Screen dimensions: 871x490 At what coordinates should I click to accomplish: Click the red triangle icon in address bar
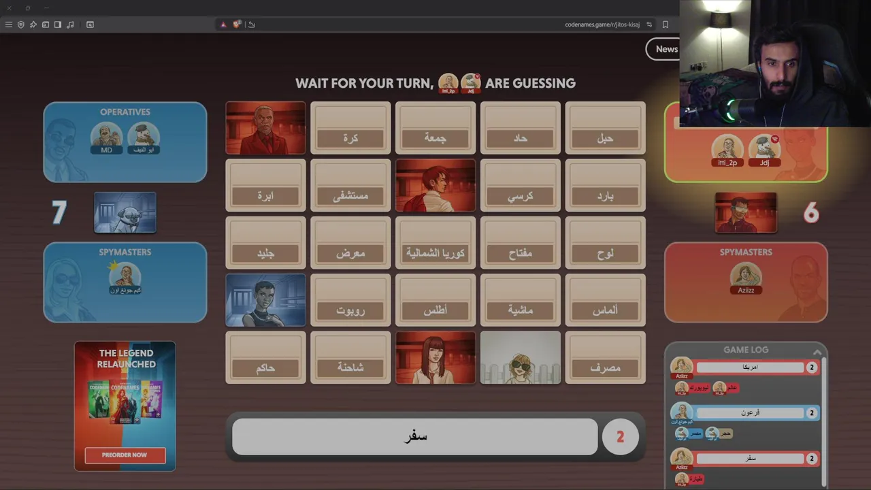[x=223, y=24]
